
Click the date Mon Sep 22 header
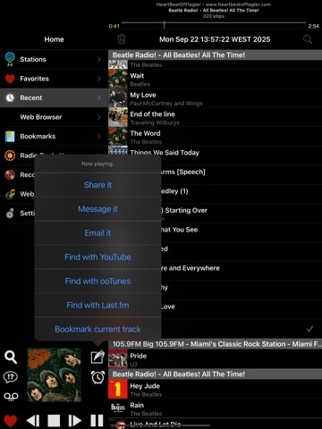click(x=215, y=39)
